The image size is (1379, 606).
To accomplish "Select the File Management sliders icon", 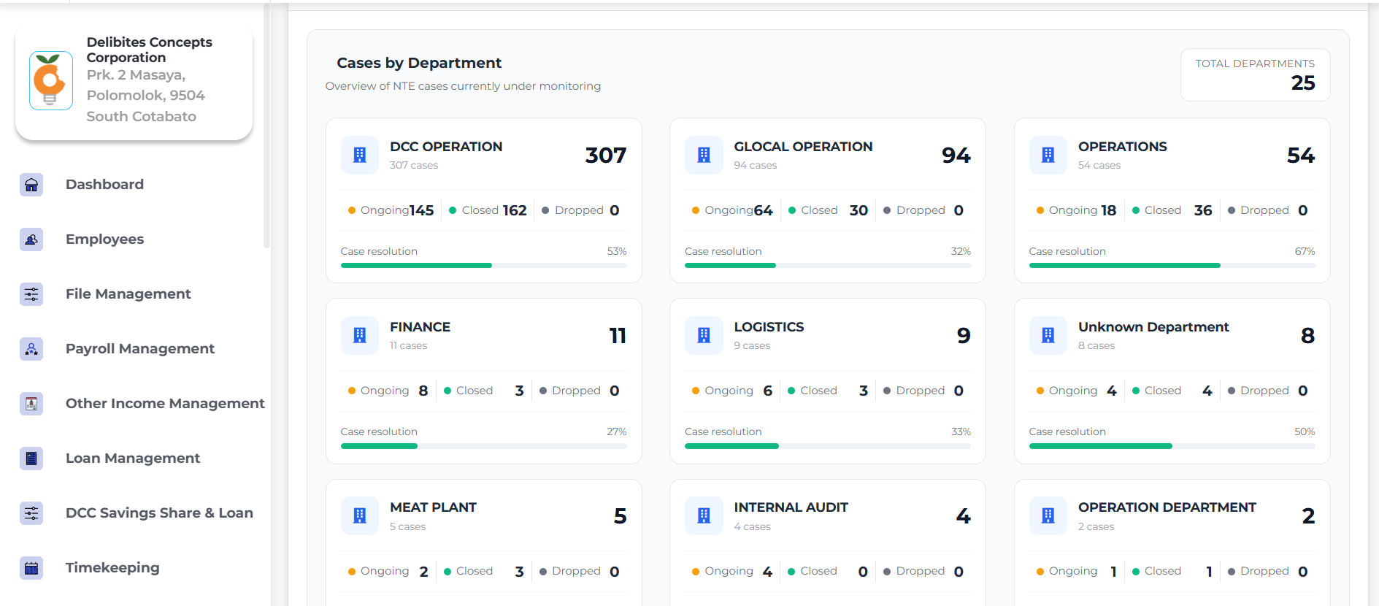I will pyautogui.click(x=31, y=294).
